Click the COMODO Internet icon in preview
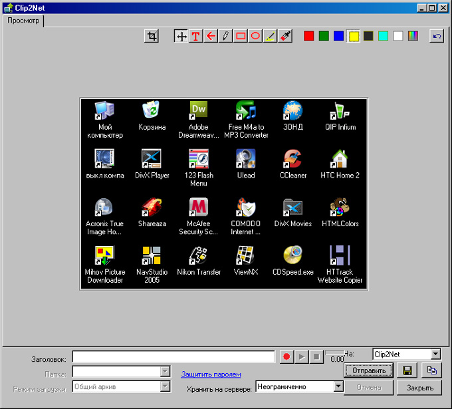 click(246, 207)
